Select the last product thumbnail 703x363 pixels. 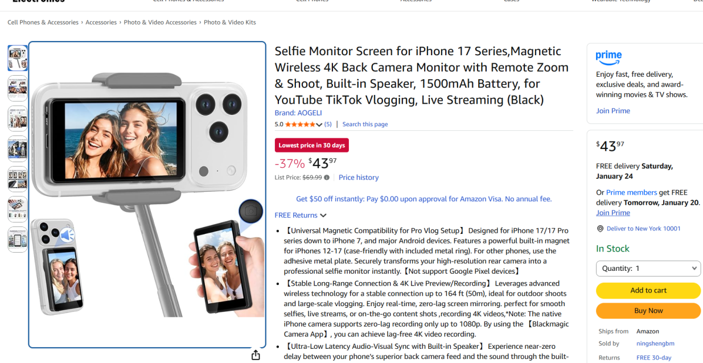pyautogui.click(x=18, y=240)
